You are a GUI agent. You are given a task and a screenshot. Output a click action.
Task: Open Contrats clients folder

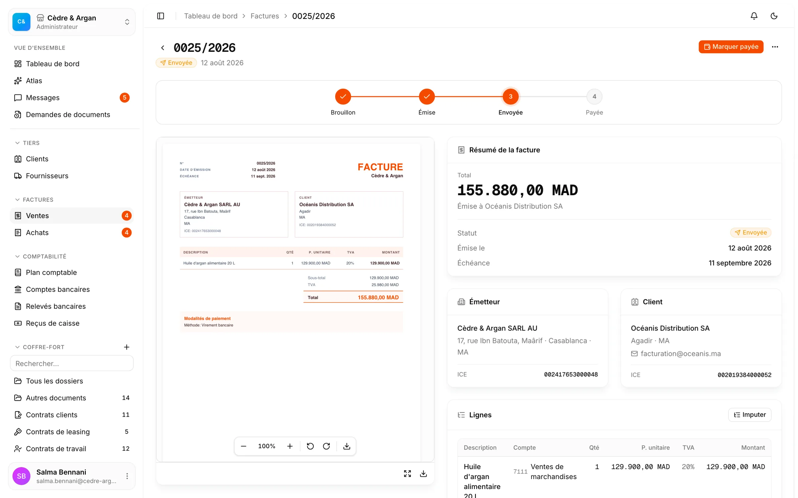[x=72, y=415]
